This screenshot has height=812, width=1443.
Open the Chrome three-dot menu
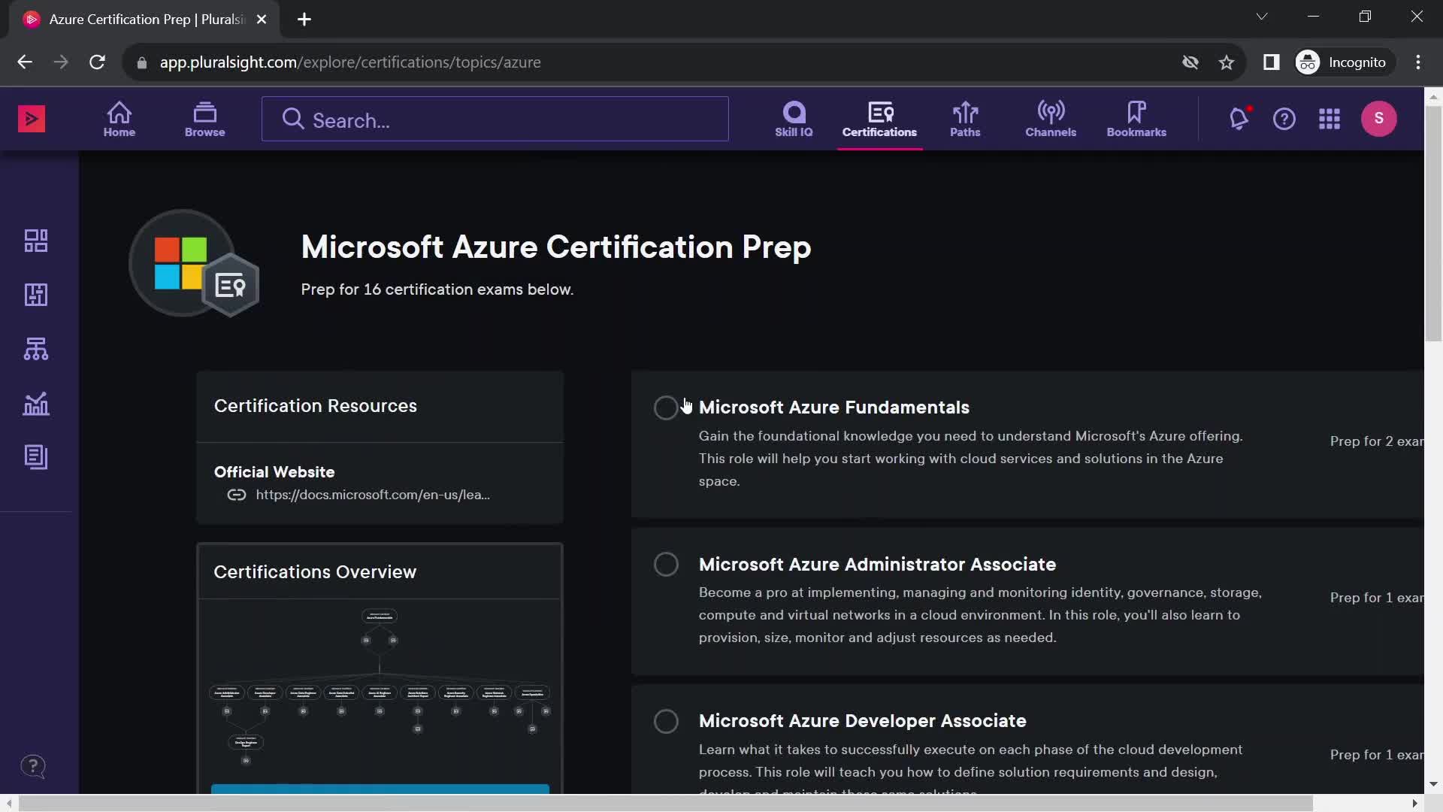[x=1418, y=62]
